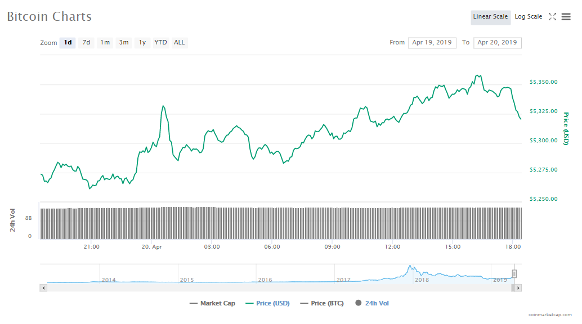Toggle fullscreen chart view icon
This screenshot has width=582, height=324.
[552, 17]
